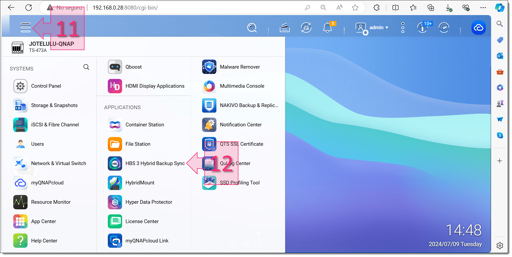This screenshot has height=257, width=512.
Task: Open browser zoom control icon
Action: [323, 8]
